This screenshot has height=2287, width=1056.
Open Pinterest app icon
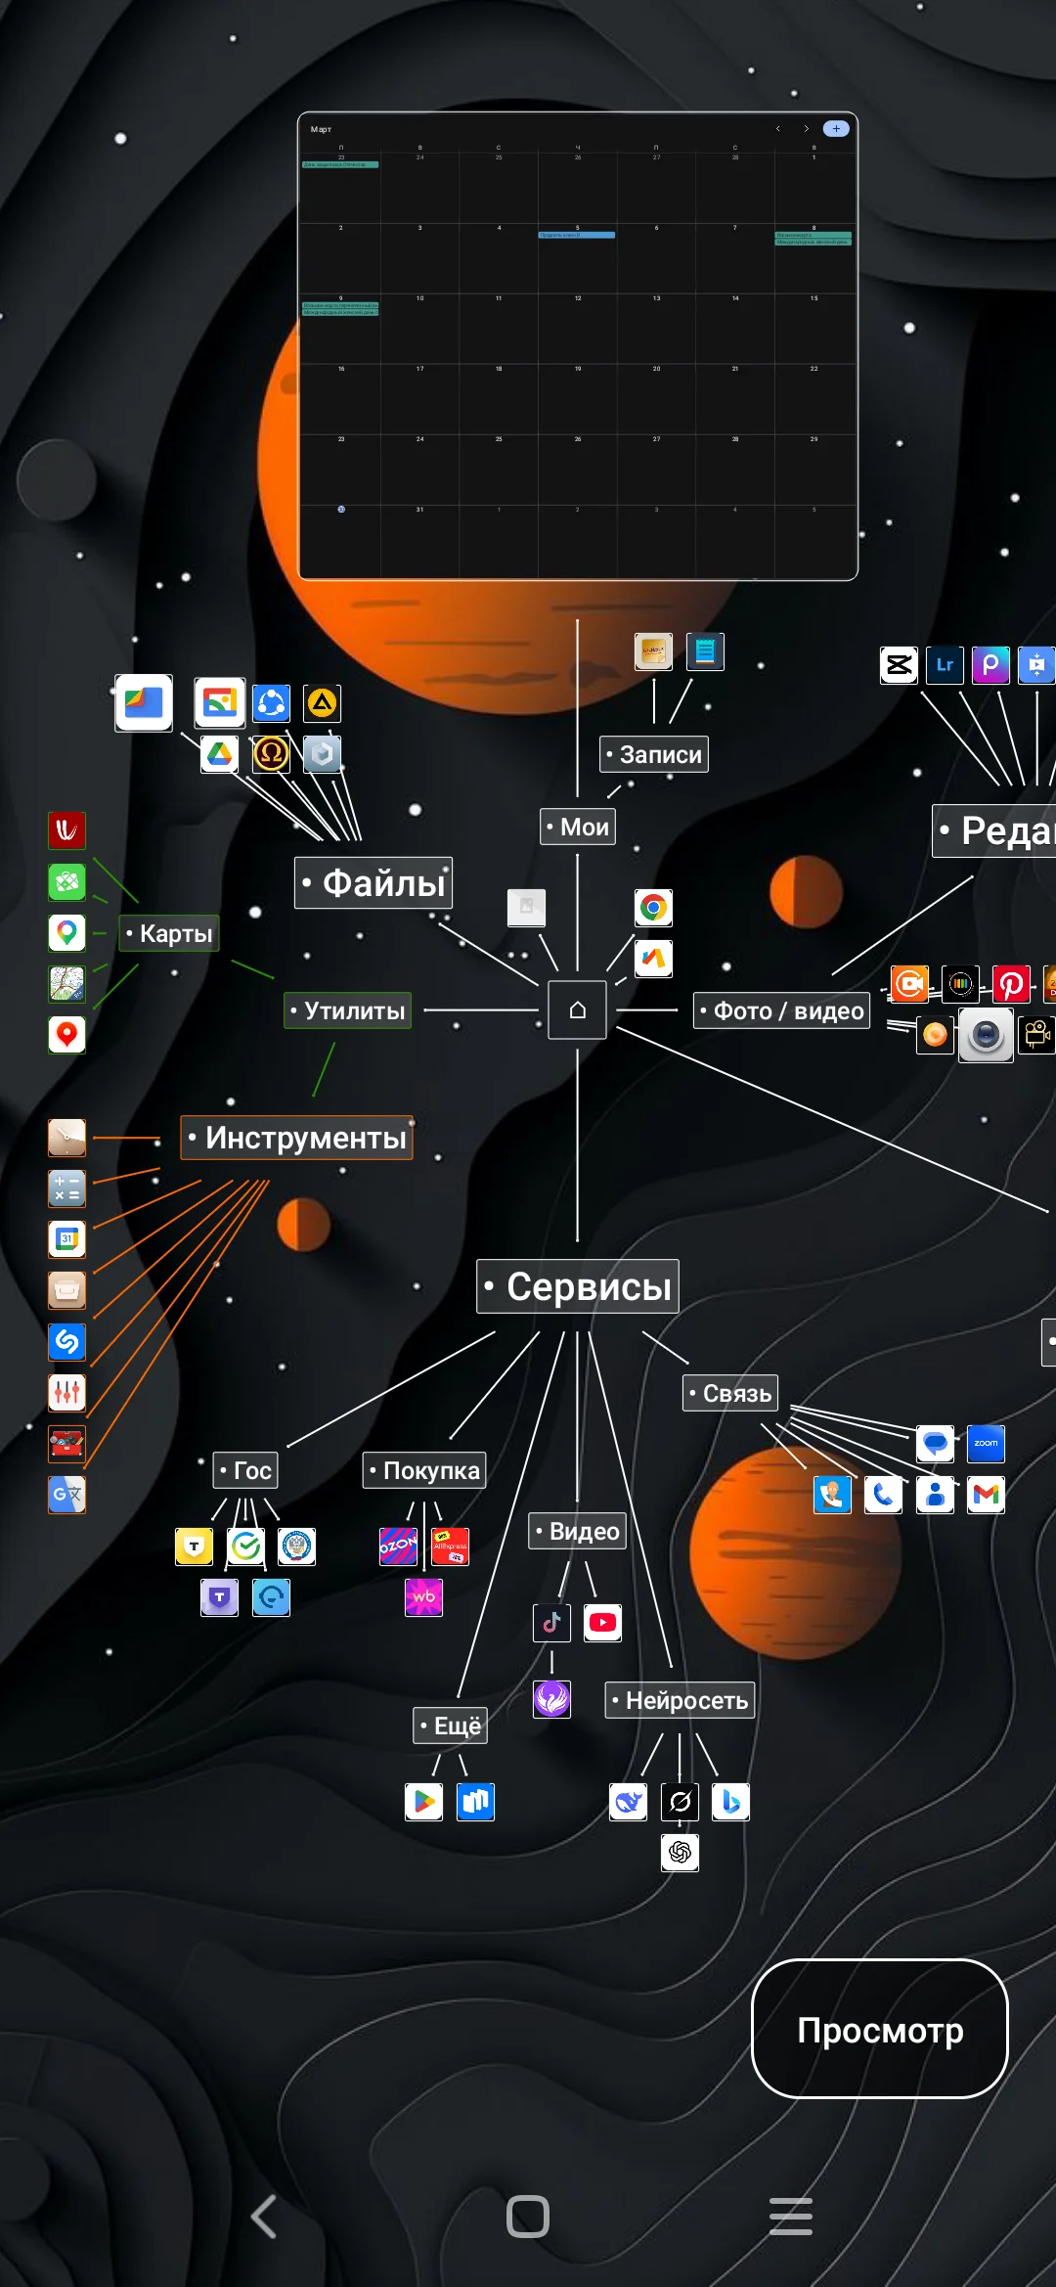click(1011, 984)
